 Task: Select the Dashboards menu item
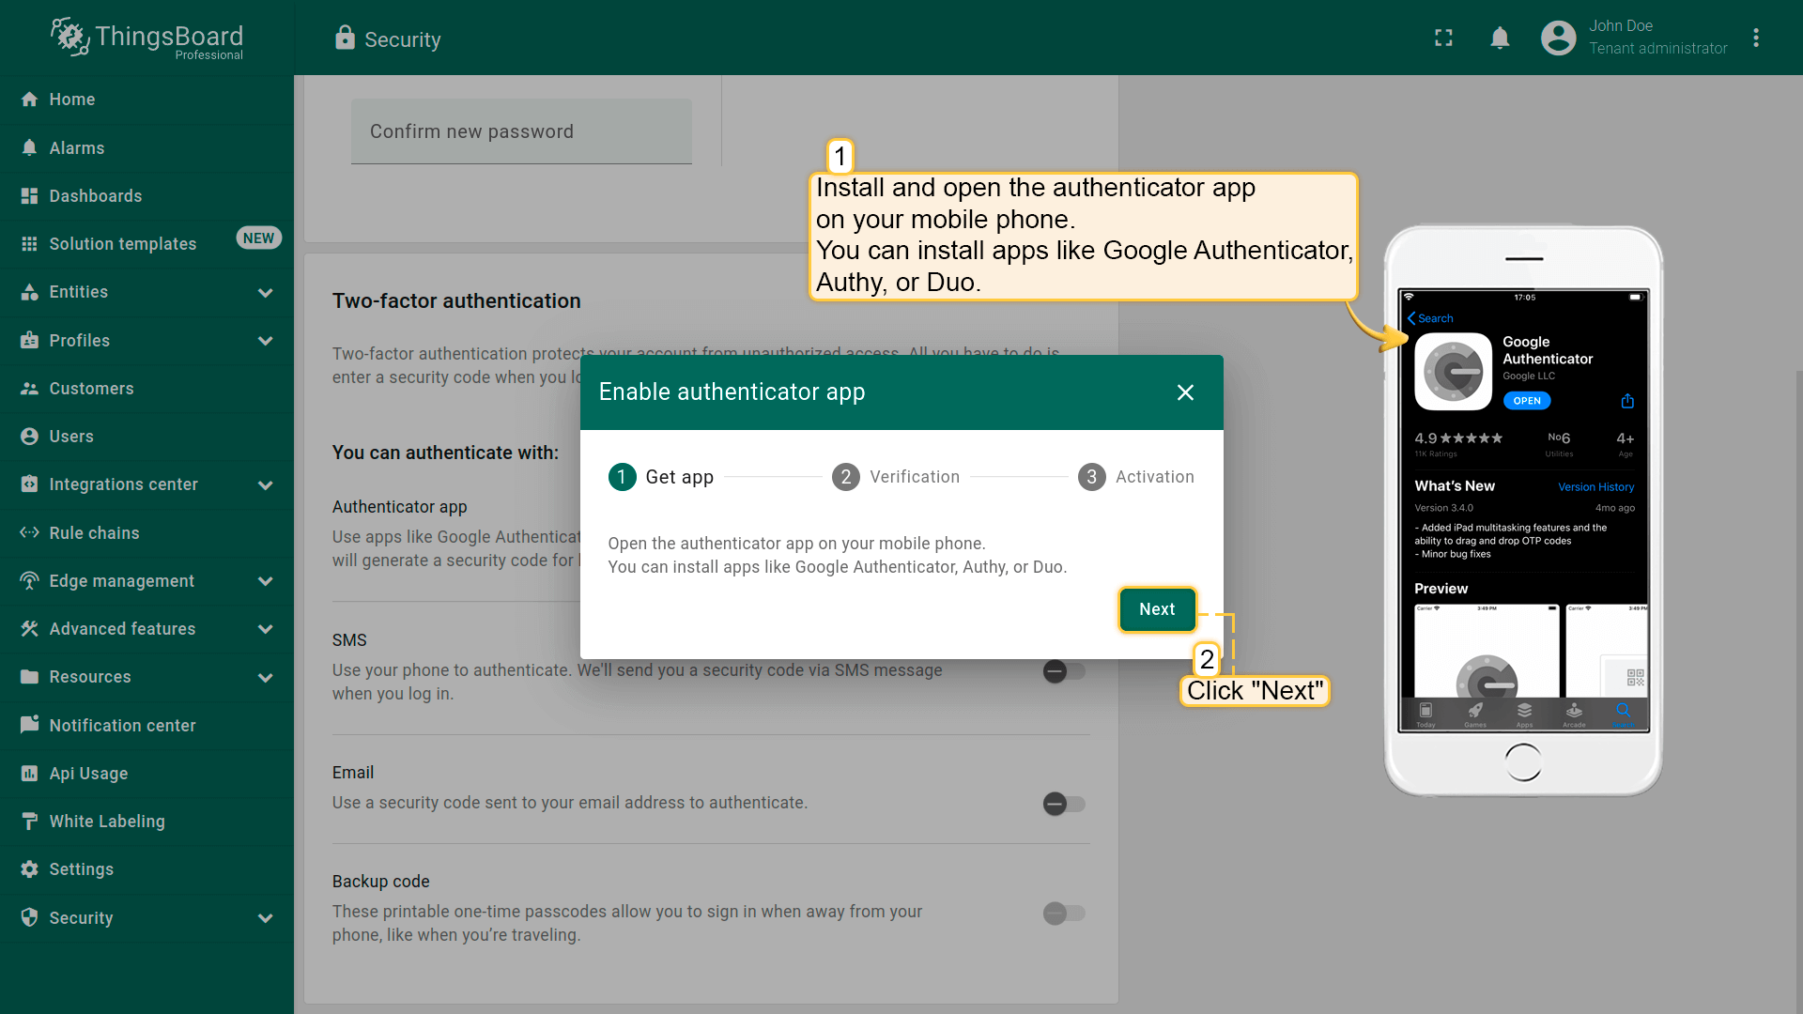coord(96,196)
